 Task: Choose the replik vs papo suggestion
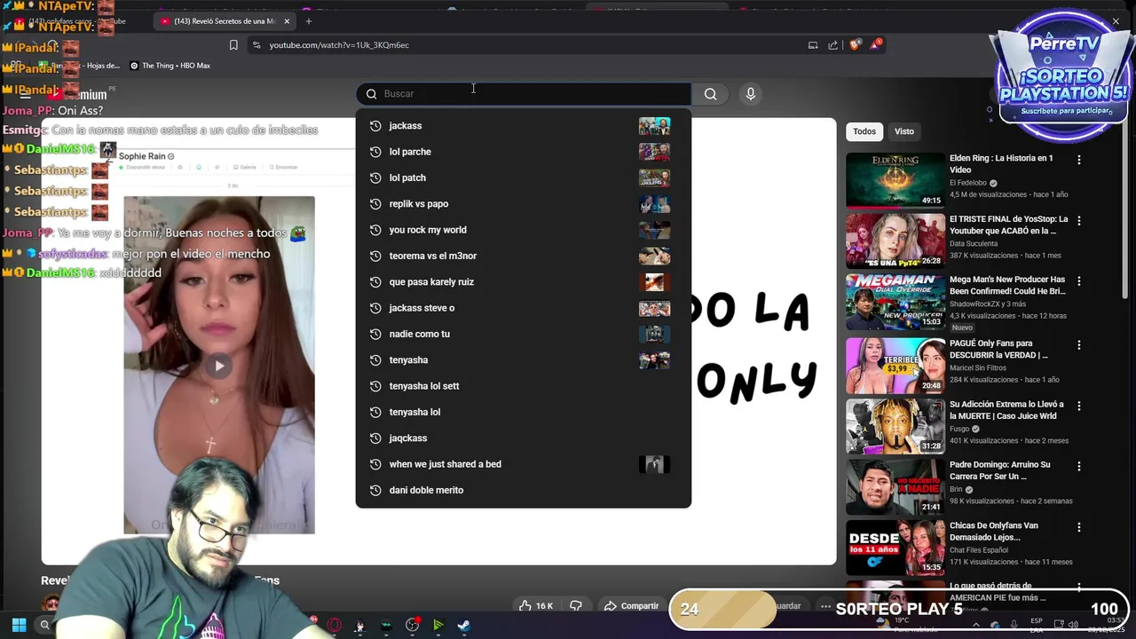[524, 204]
